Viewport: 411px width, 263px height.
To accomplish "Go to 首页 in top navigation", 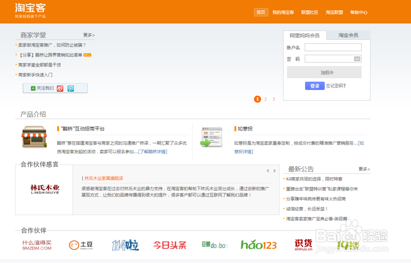I will coord(261,12).
